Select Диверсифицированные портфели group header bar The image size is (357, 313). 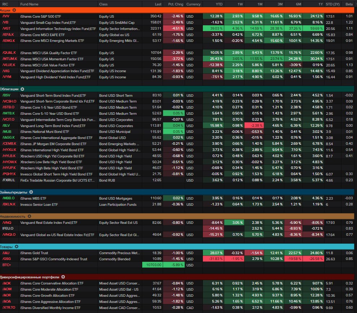click(177, 277)
